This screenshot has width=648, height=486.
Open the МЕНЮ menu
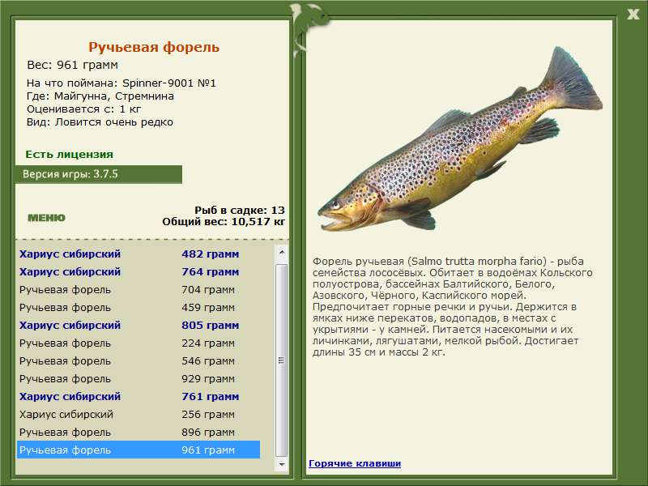(x=46, y=218)
